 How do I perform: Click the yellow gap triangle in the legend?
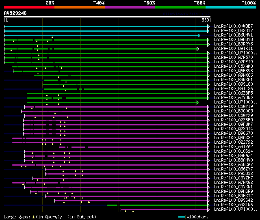click(x=34, y=217)
